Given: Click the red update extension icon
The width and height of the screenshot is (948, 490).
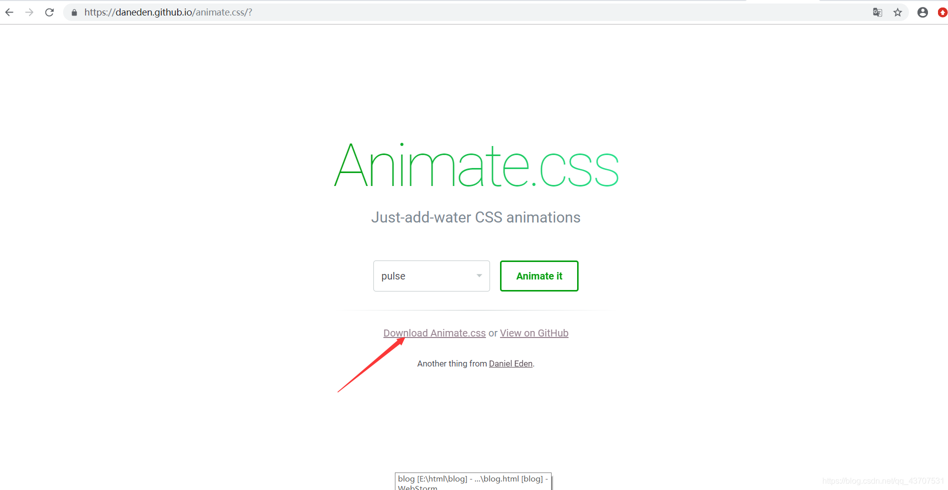Looking at the screenshot, I should [x=942, y=12].
